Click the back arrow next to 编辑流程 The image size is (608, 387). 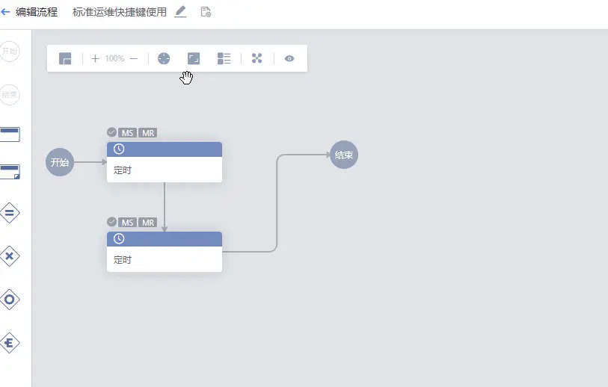click(x=6, y=12)
